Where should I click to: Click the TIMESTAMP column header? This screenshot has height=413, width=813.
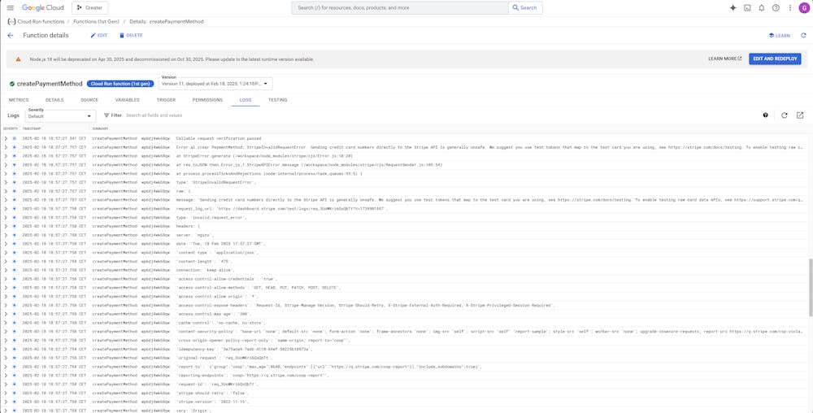pos(32,128)
